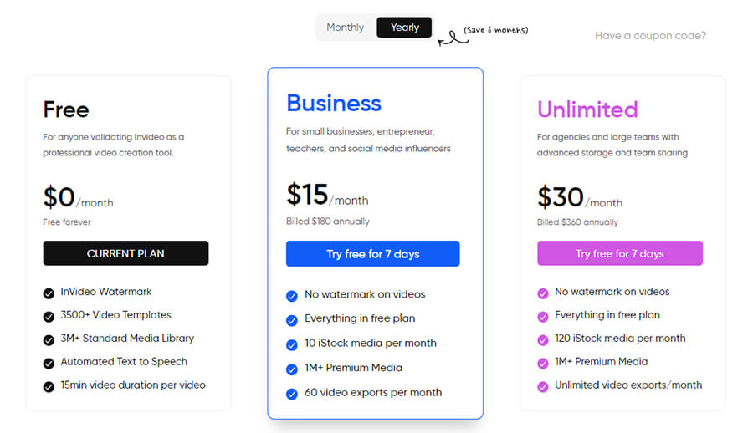
Task: Start Unlimited plan 7-day free trial
Action: coord(619,254)
